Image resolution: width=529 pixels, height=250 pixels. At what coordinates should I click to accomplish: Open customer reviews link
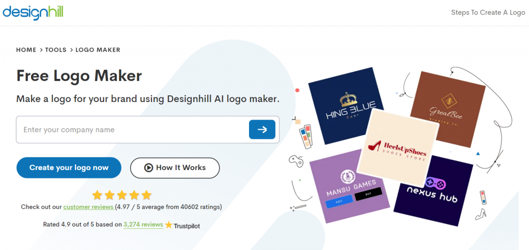coord(88,207)
